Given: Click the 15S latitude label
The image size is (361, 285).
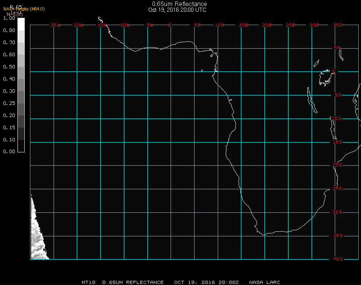Looking at the screenshot, I should pyautogui.click(x=337, y=142).
